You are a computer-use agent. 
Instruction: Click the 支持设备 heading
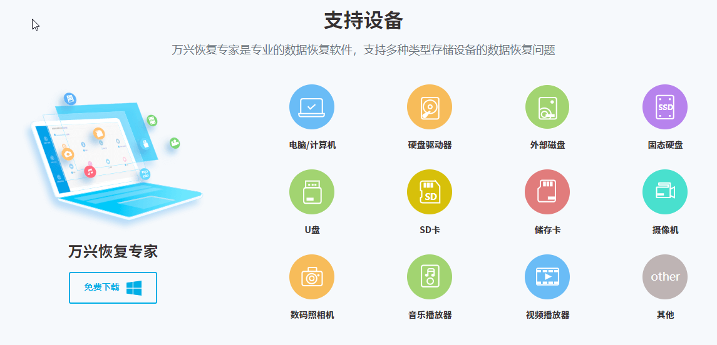(364, 21)
